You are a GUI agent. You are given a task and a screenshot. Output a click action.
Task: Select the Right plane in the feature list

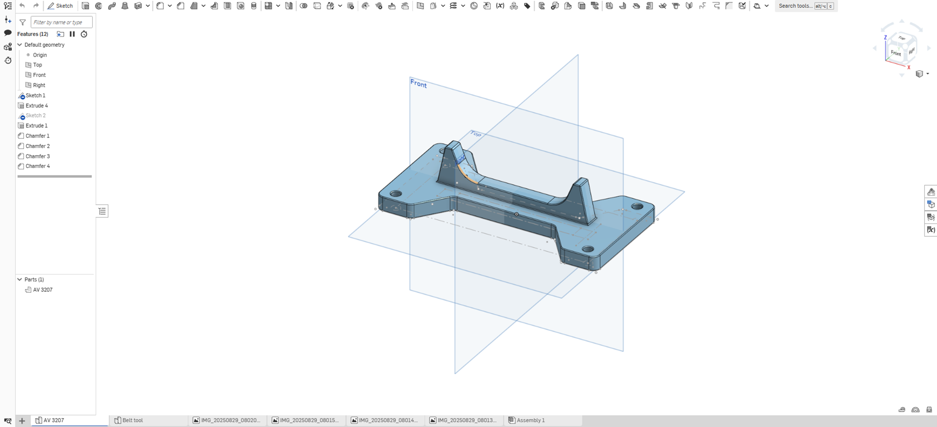click(x=39, y=85)
